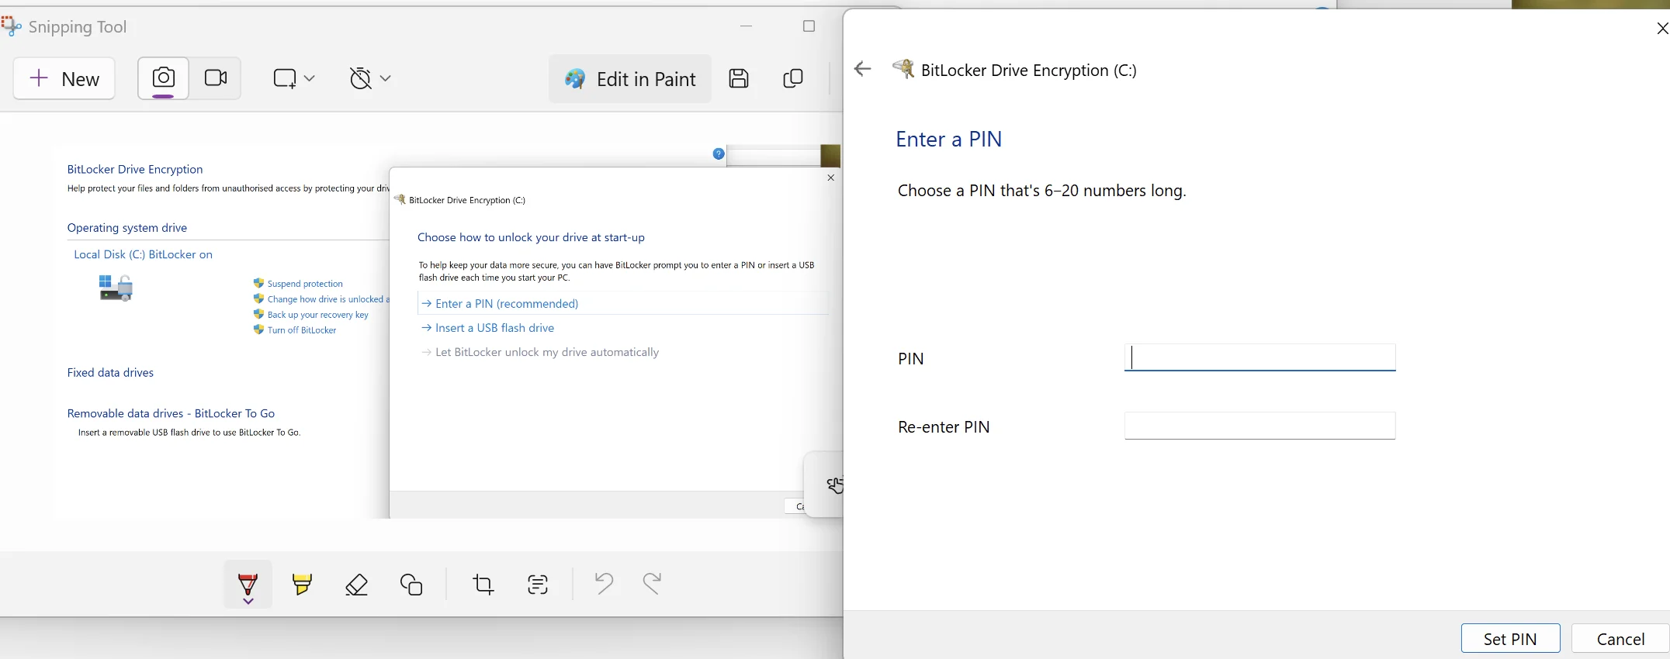Select the yellow highlighter tool
The width and height of the screenshot is (1670, 659).
[x=303, y=584]
